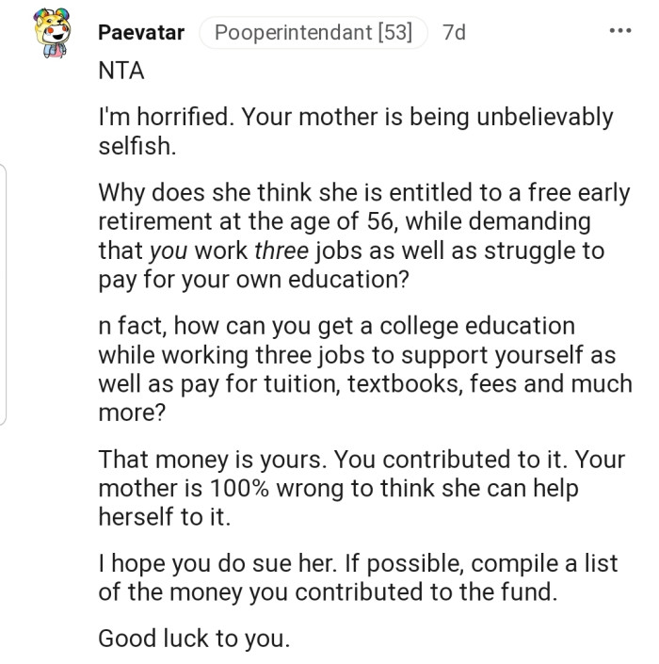Click the NTA verdict text
The height and width of the screenshot is (664, 659).
click(121, 71)
